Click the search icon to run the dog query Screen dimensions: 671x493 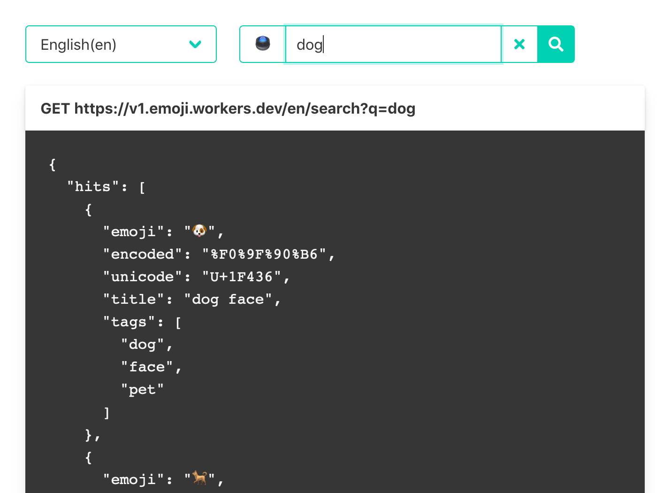click(x=556, y=44)
